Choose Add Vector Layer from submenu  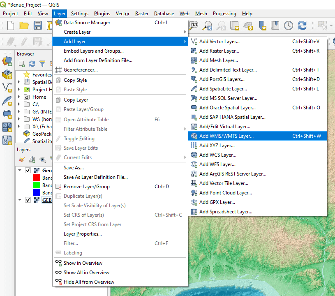click(x=219, y=42)
